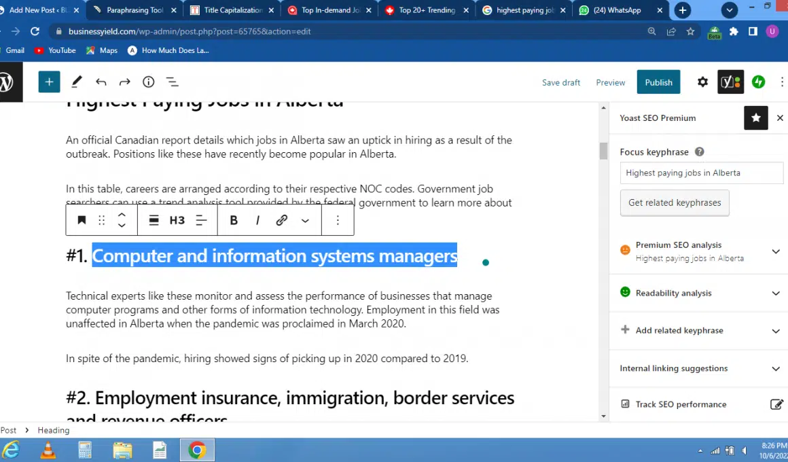Expand Internal linking suggestions panel
The image size is (788, 462).
coord(776,369)
